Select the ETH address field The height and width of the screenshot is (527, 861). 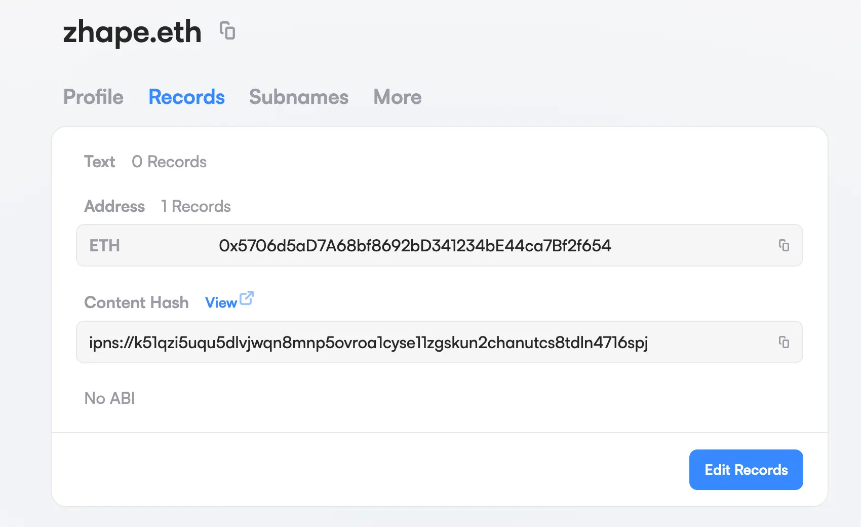(x=415, y=246)
